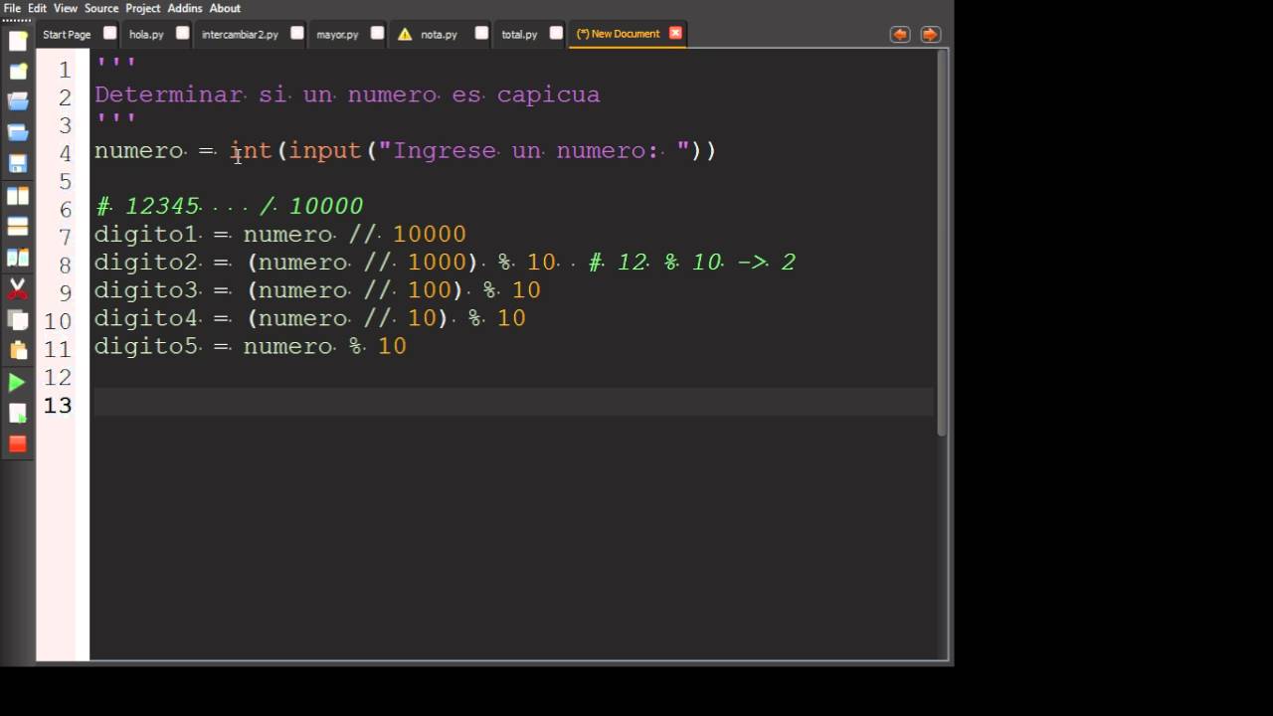Click the comment text 'Determinar si un numero es capicua'
Image resolution: width=1273 pixels, height=716 pixels.
point(347,94)
